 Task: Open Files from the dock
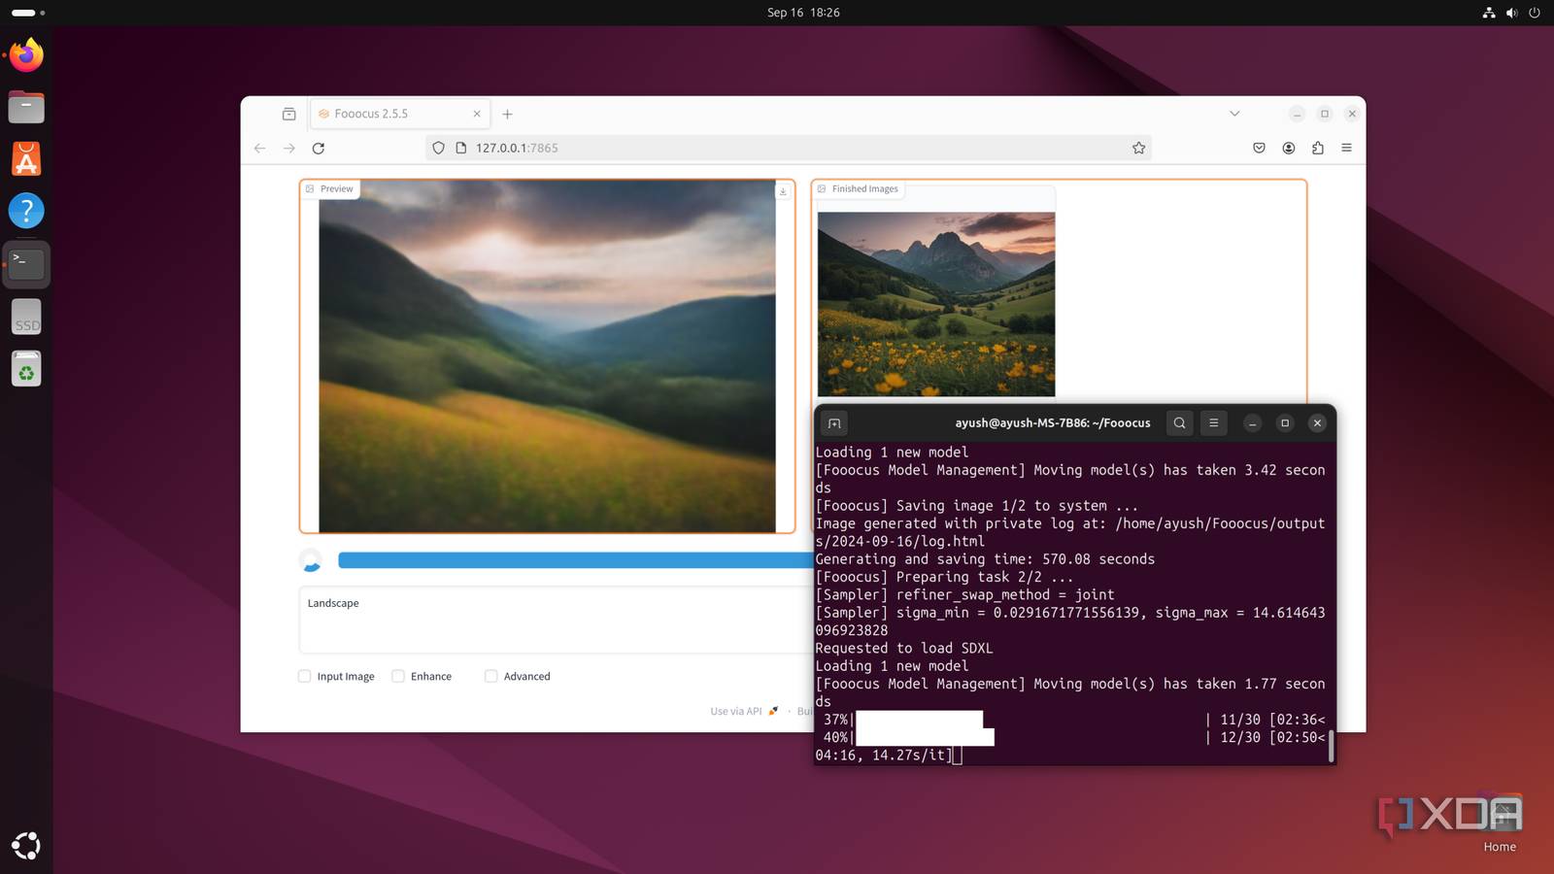26,107
